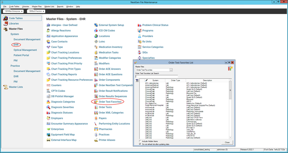Click the Case Contacts icon
The width and height of the screenshot is (288, 153).
pos(48,42)
